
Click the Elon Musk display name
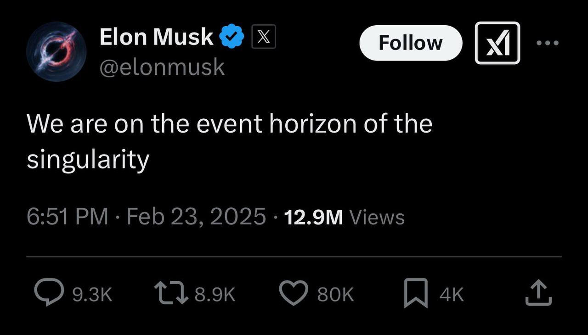(156, 37)
